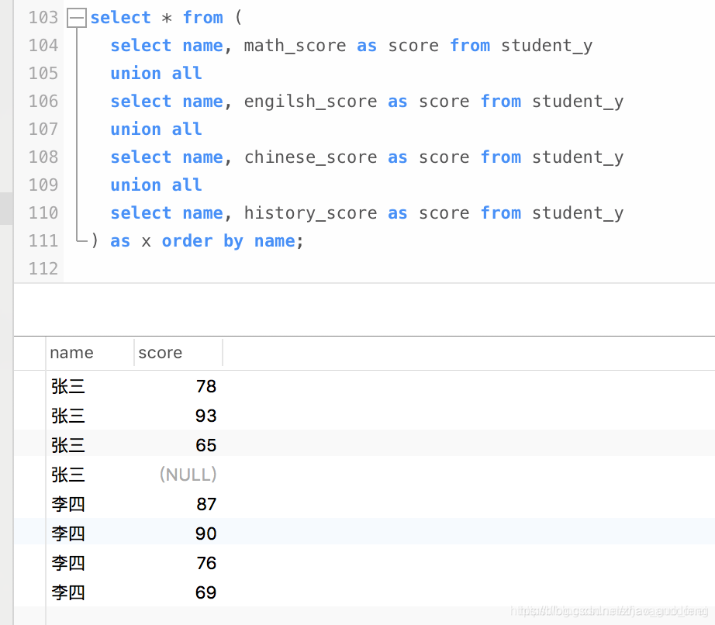Click chinese_score in line 108
Image resolution: width=715 pixels, height=625 pixels.
(x=310, y=157)
